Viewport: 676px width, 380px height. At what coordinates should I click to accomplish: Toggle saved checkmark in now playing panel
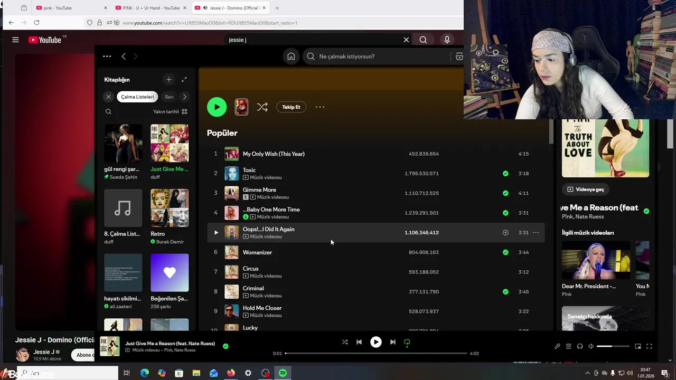pos(646,211)
